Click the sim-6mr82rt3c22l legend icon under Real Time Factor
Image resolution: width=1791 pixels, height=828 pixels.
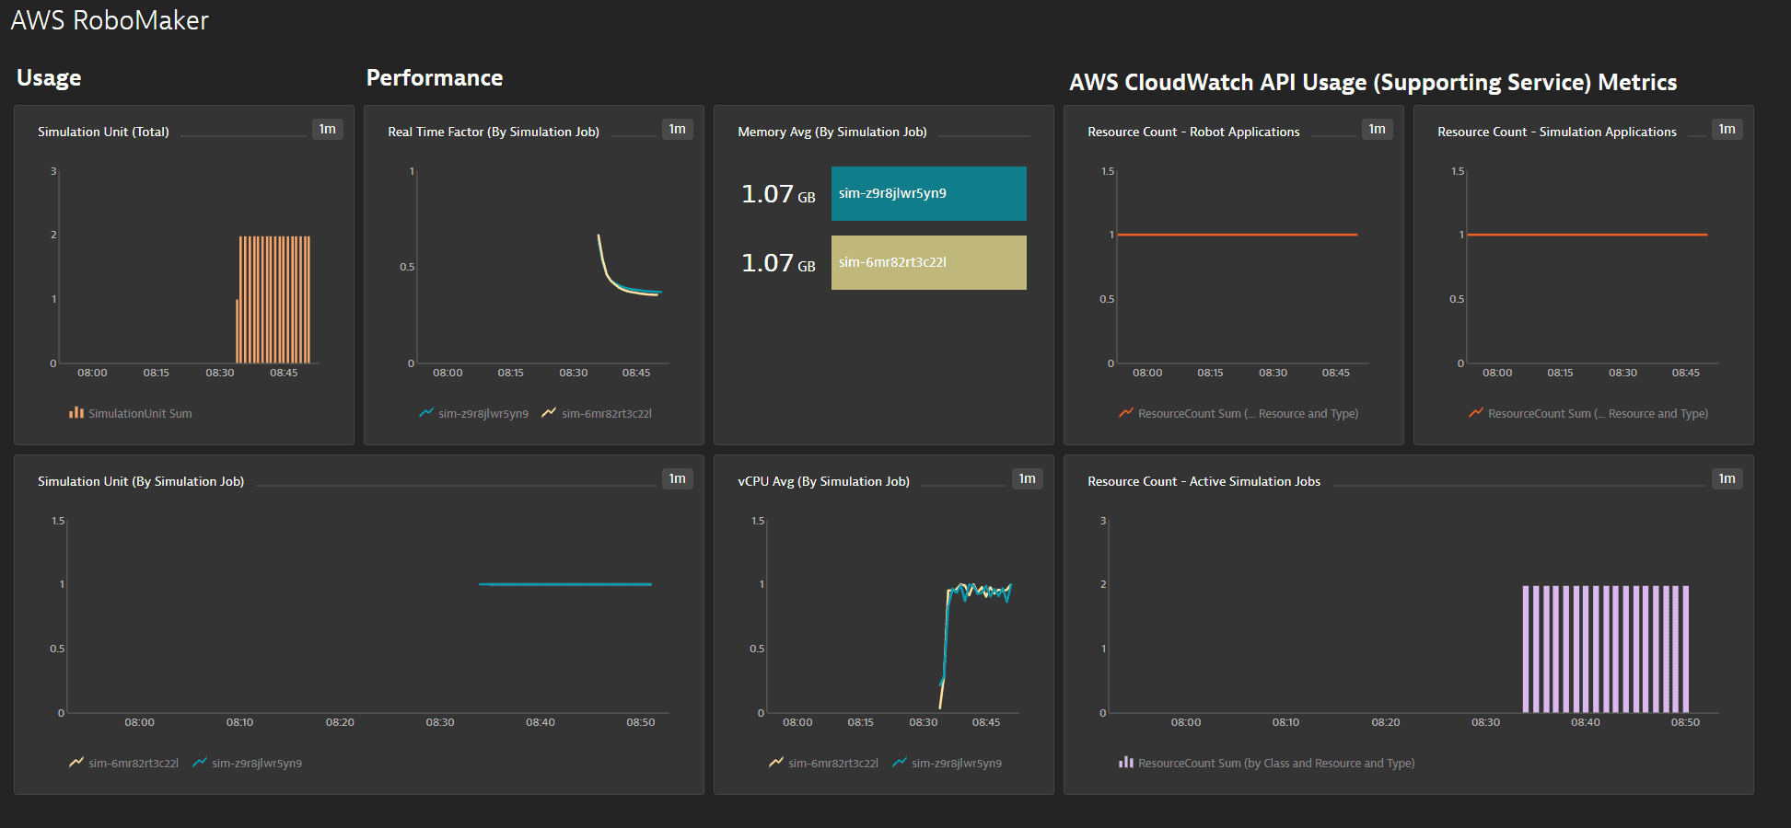pyautogui.click(x=549, y=413)
